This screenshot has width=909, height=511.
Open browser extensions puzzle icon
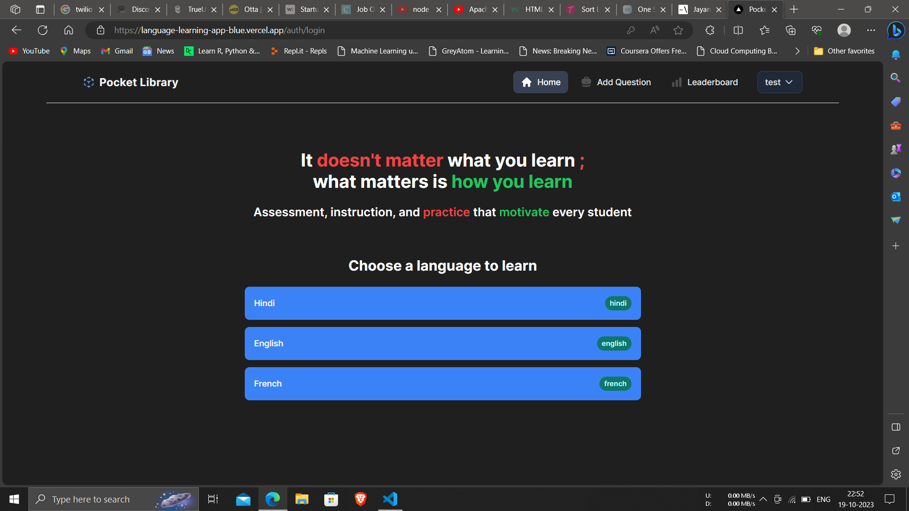[x=709, y=30]
